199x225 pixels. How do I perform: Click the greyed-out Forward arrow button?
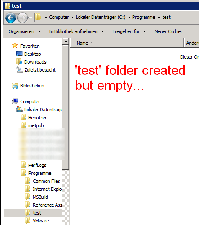pyautogui.click(x=22, y=18)
